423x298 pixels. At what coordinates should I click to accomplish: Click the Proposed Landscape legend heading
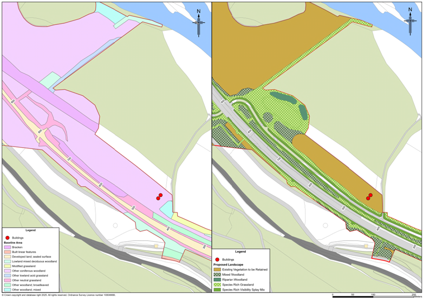click(230, 264)
